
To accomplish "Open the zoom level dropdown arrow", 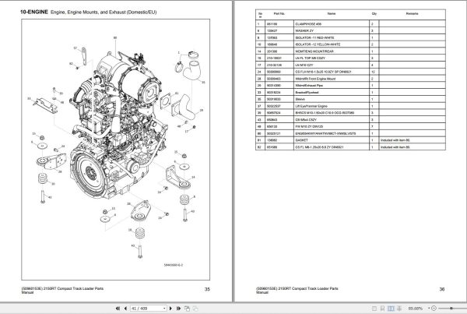I will click(x=429, y=308).
